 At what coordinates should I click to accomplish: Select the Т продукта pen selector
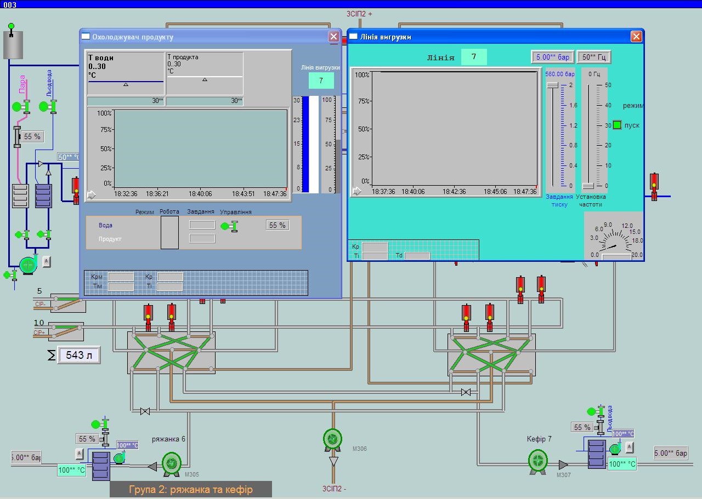click(x=205, y=73)
